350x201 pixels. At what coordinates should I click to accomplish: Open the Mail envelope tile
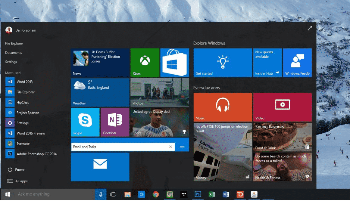coord(100,167)
